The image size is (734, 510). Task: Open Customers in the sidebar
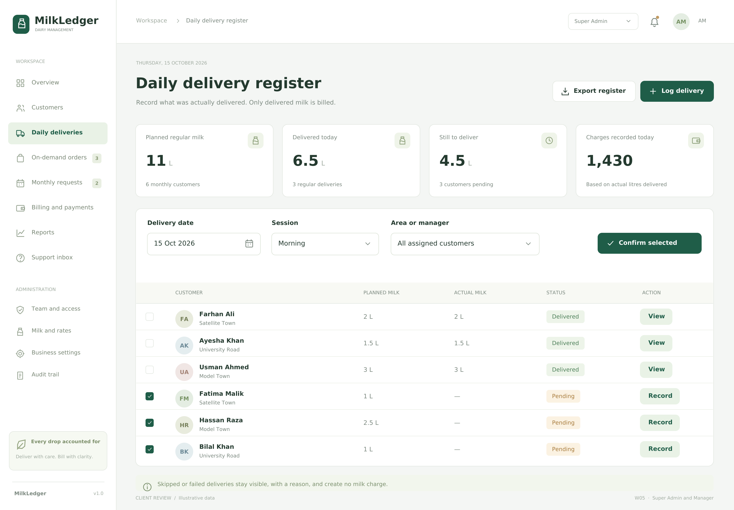[58, 108]
